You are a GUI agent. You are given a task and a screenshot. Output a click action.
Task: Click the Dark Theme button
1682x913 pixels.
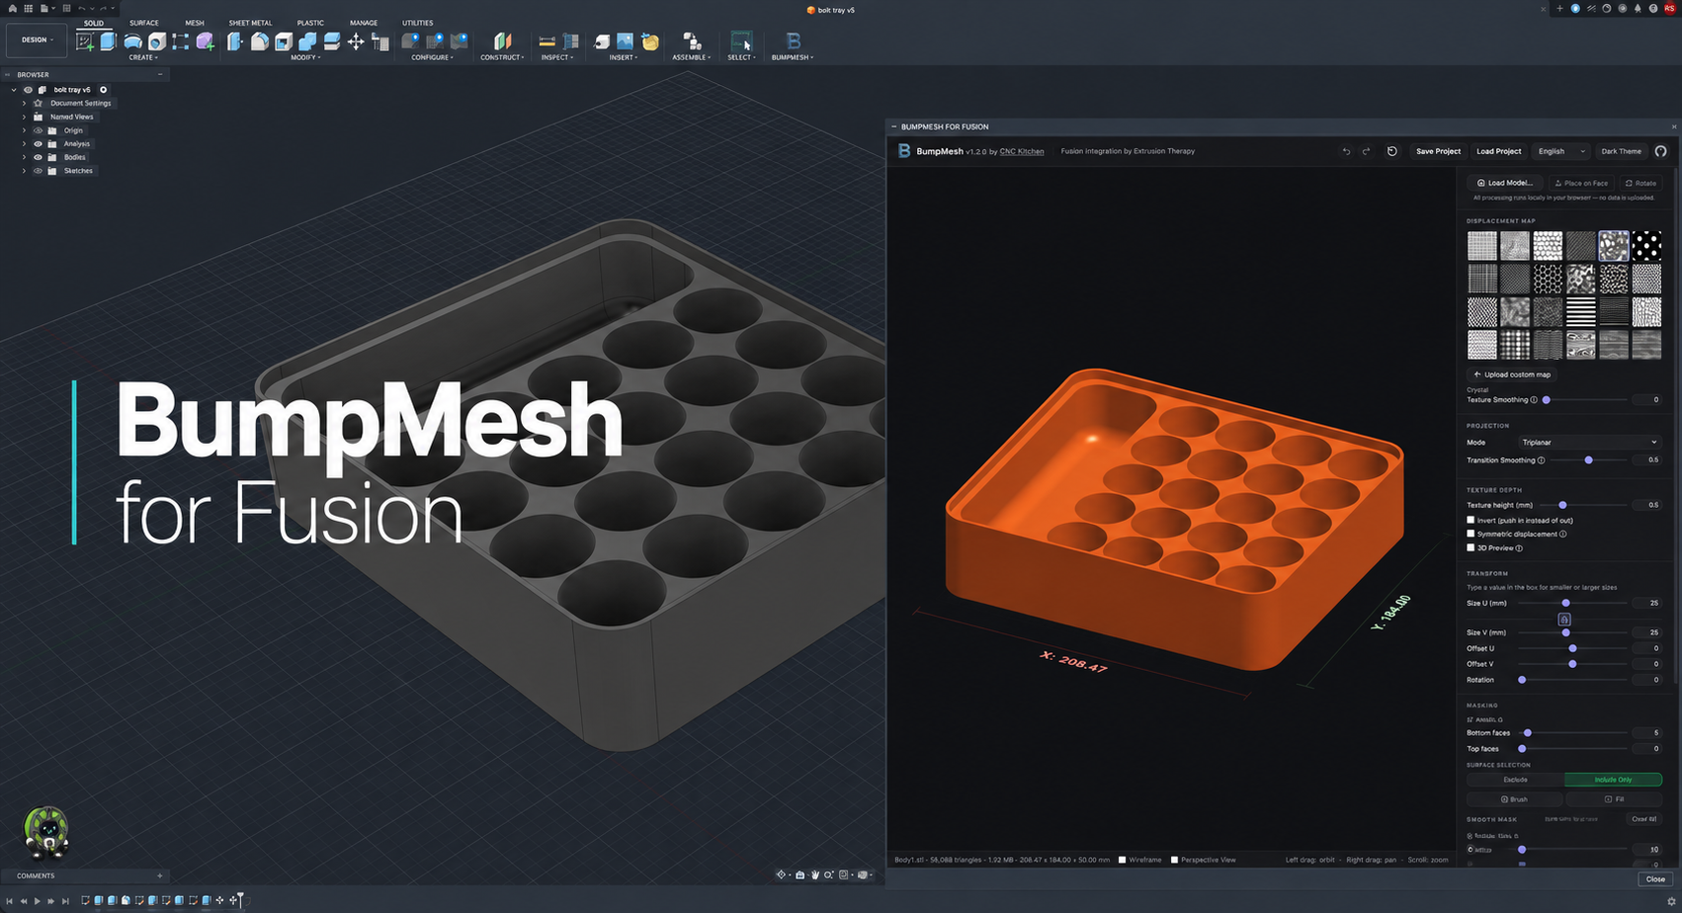point(1621,151)
